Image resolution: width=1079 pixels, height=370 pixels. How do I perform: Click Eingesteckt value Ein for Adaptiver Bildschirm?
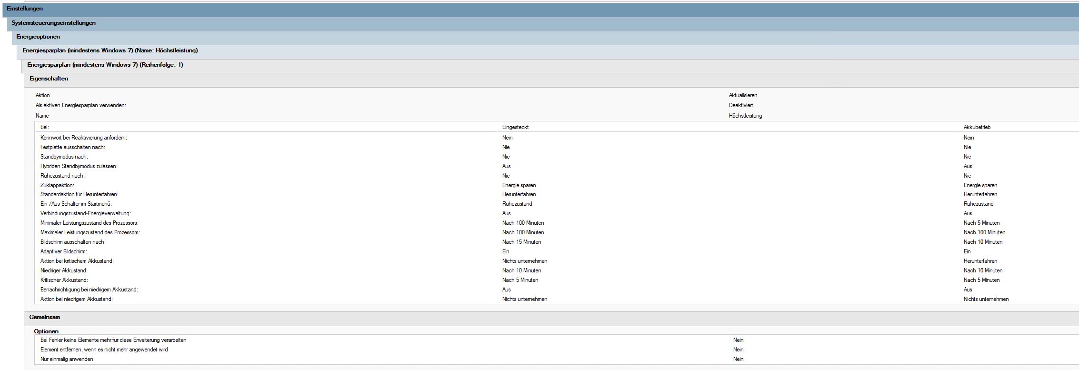click(x=505, y=251)
